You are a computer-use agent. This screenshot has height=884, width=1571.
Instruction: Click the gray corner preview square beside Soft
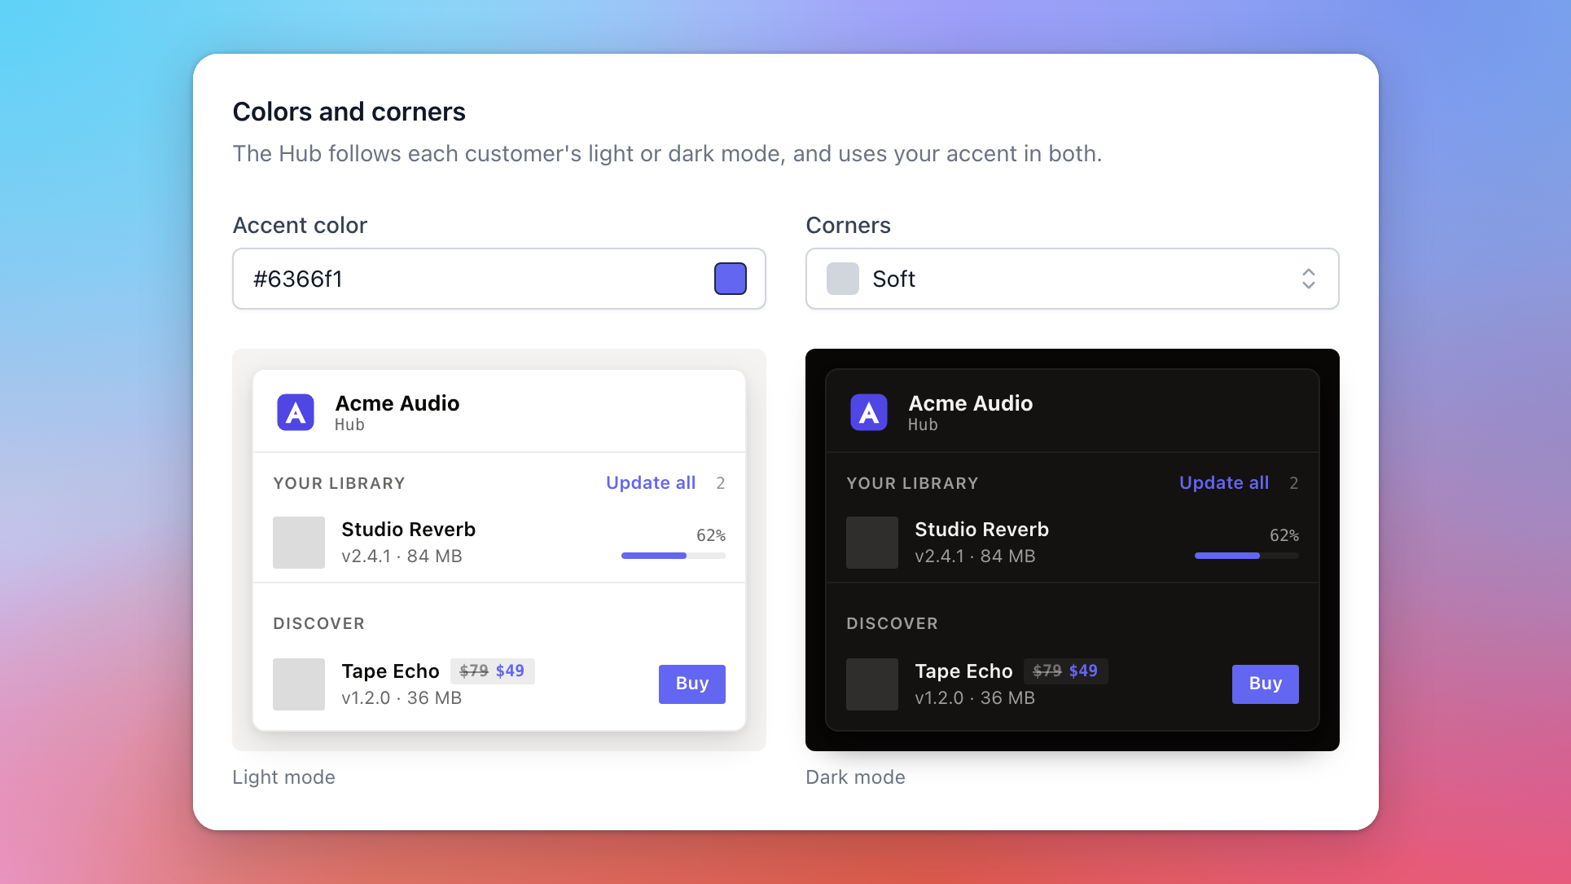pyautogui.click(x=843, y=279)
